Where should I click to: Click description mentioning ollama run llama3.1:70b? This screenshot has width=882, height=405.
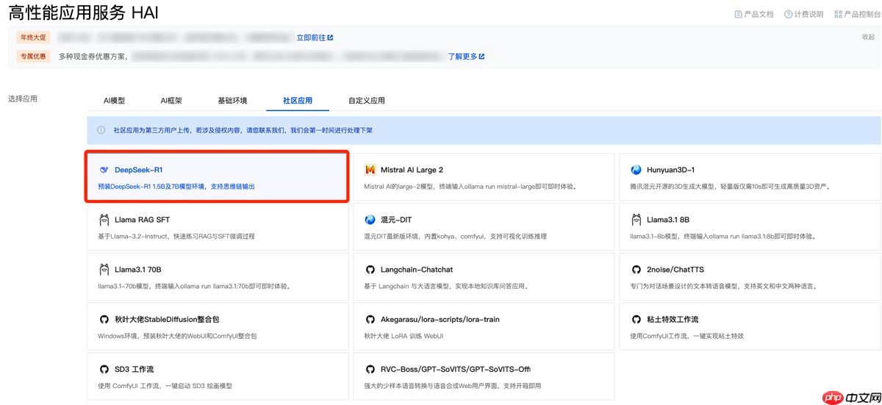click(195, 287)
